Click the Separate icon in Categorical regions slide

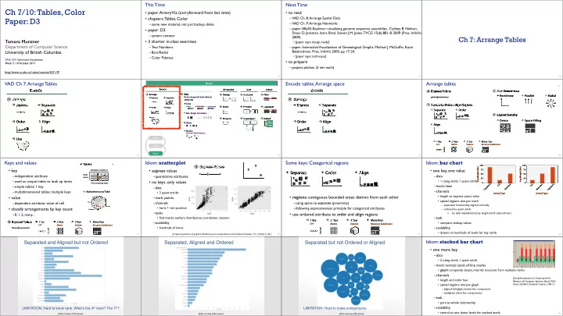click(299, 181)
